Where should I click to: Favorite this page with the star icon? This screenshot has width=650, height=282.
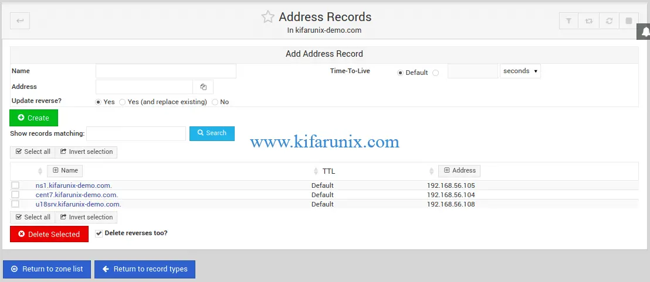pos(268,17)
